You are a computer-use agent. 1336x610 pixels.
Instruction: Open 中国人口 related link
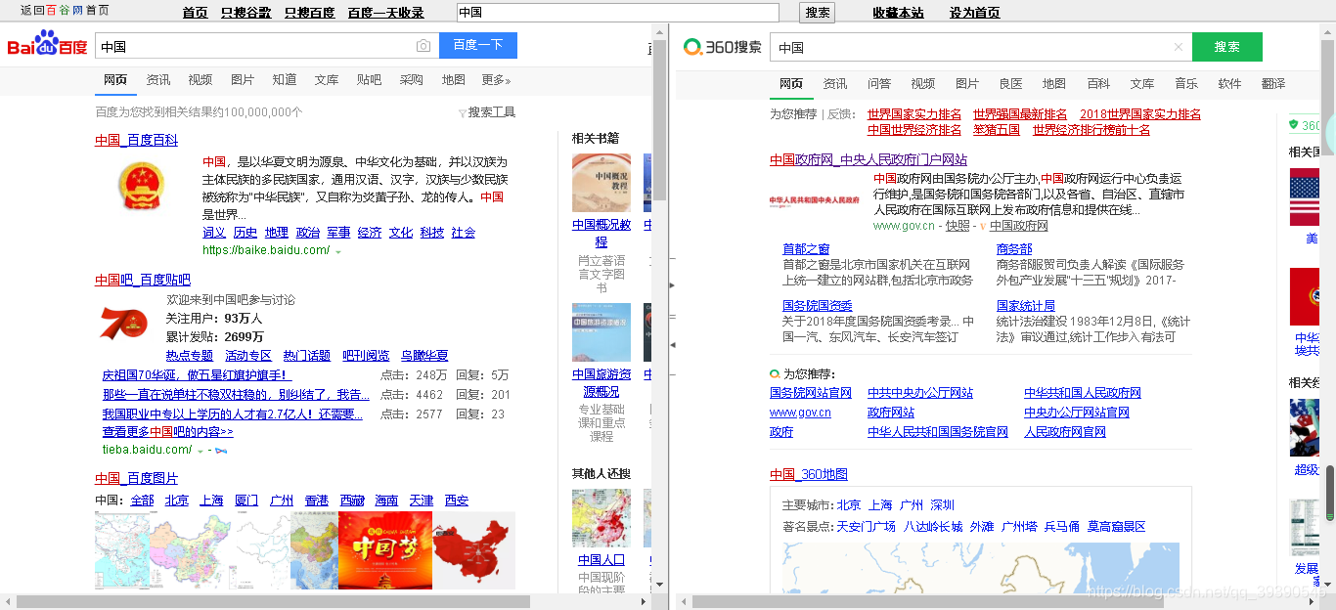601,560
